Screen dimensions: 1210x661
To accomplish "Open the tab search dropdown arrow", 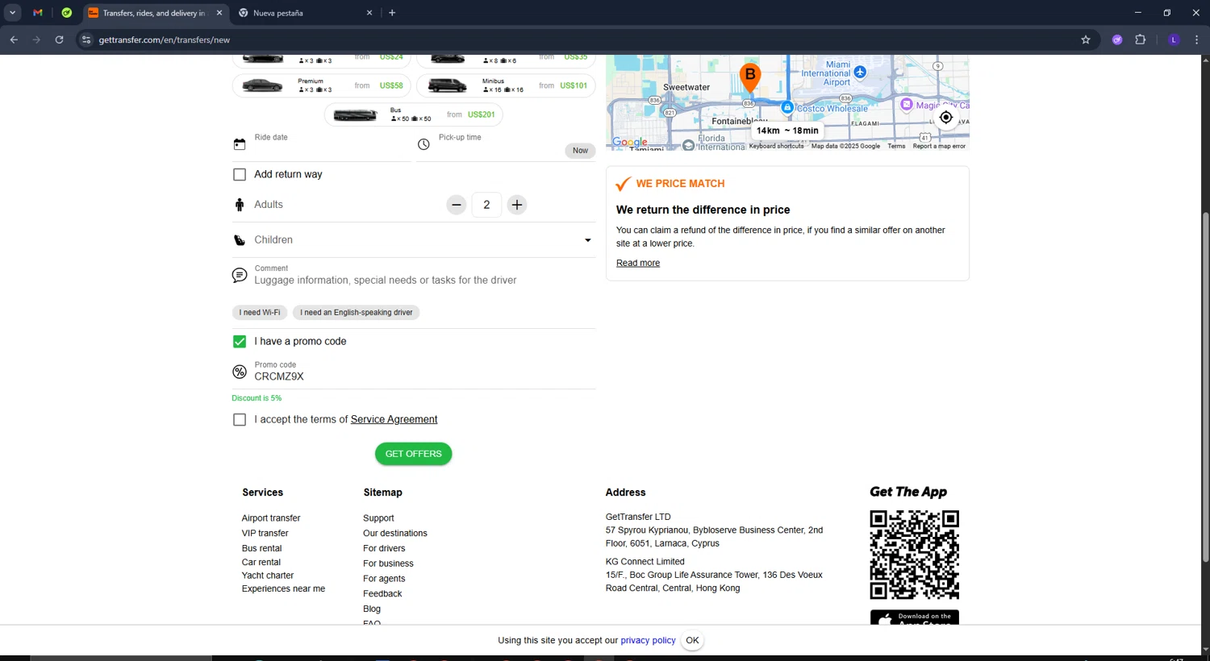I will [12, 13].
